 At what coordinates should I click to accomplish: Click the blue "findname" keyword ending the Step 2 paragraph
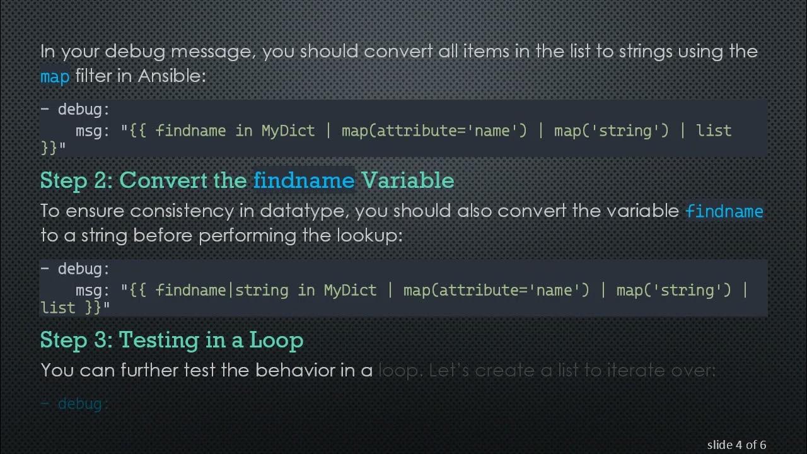(724, 211)
